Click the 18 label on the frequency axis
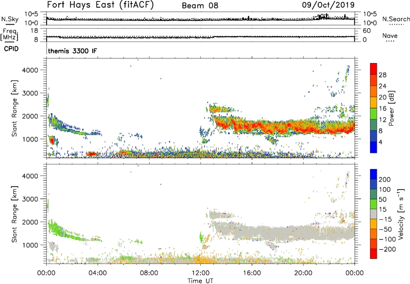 34,31
